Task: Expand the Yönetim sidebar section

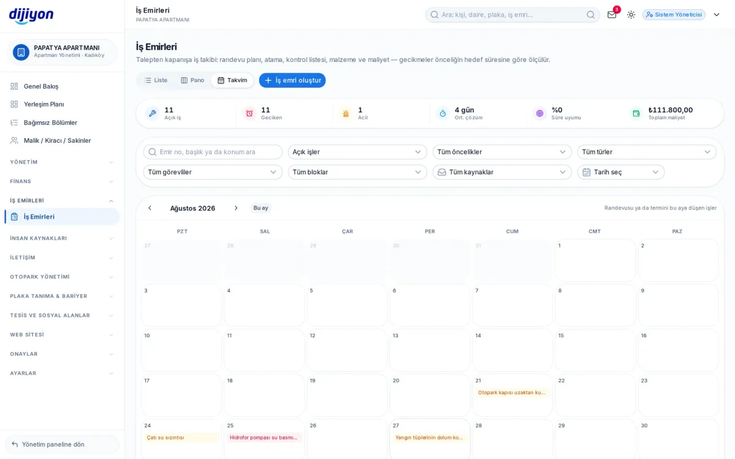Action: (x=62, y=162)
